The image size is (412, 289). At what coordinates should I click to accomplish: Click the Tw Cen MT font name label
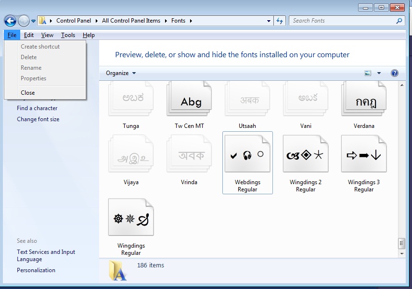pyautogui.click(x=189, y=126)
